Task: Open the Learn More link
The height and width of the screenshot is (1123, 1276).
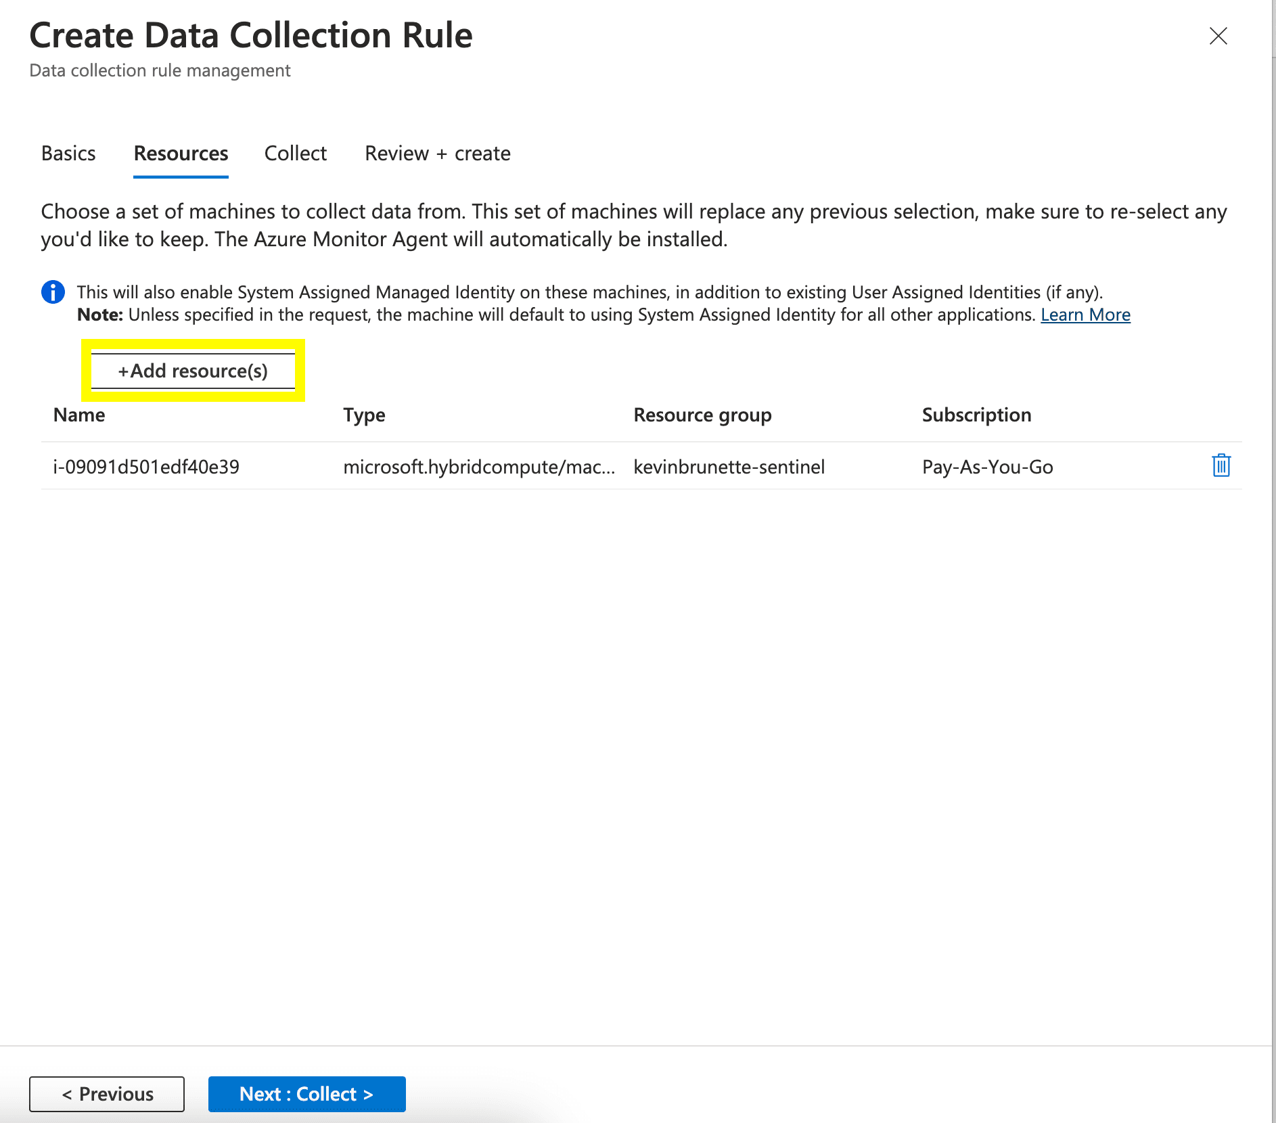Action: (x=1085, y=315)
